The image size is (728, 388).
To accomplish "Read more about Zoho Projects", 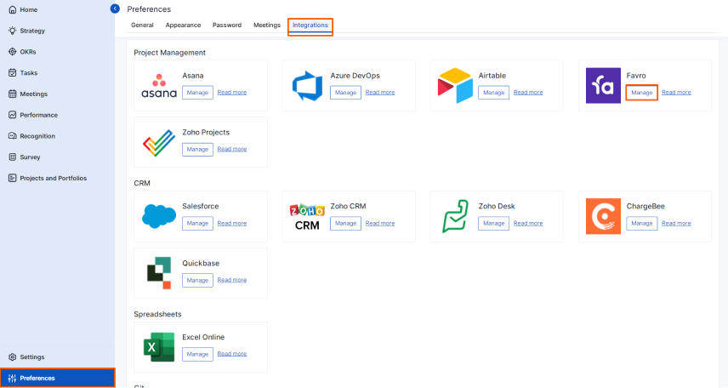I will click(x=231, y=149).
